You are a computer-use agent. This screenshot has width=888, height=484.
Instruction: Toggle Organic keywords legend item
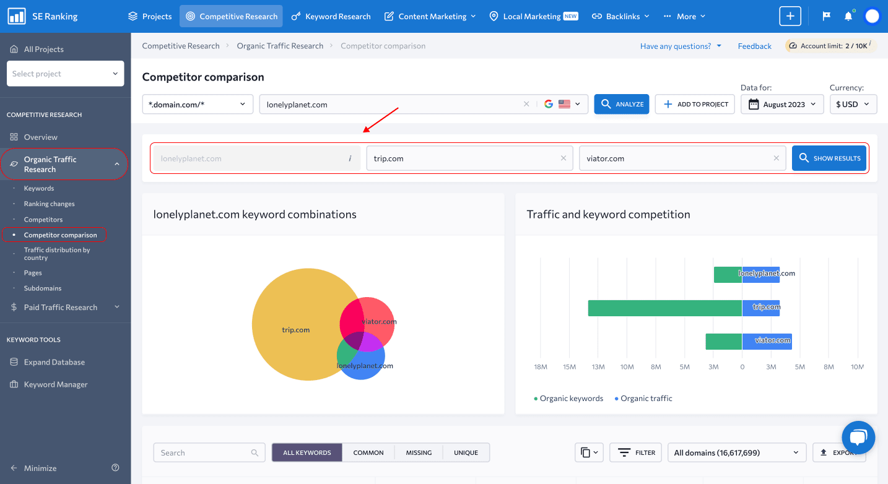coord(568,398)
